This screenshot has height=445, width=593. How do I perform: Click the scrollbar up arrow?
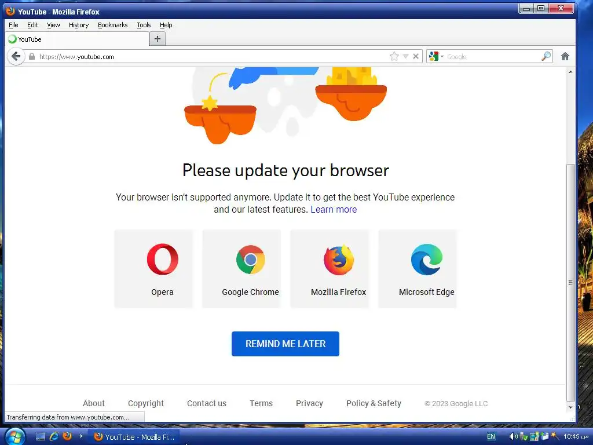570,71
